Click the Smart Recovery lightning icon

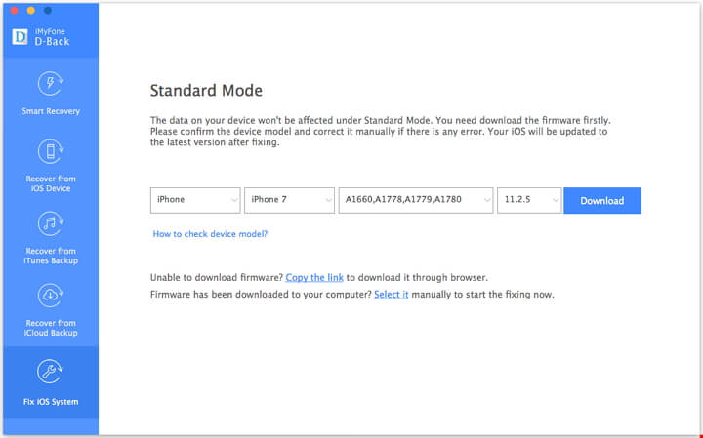(50, 84)
